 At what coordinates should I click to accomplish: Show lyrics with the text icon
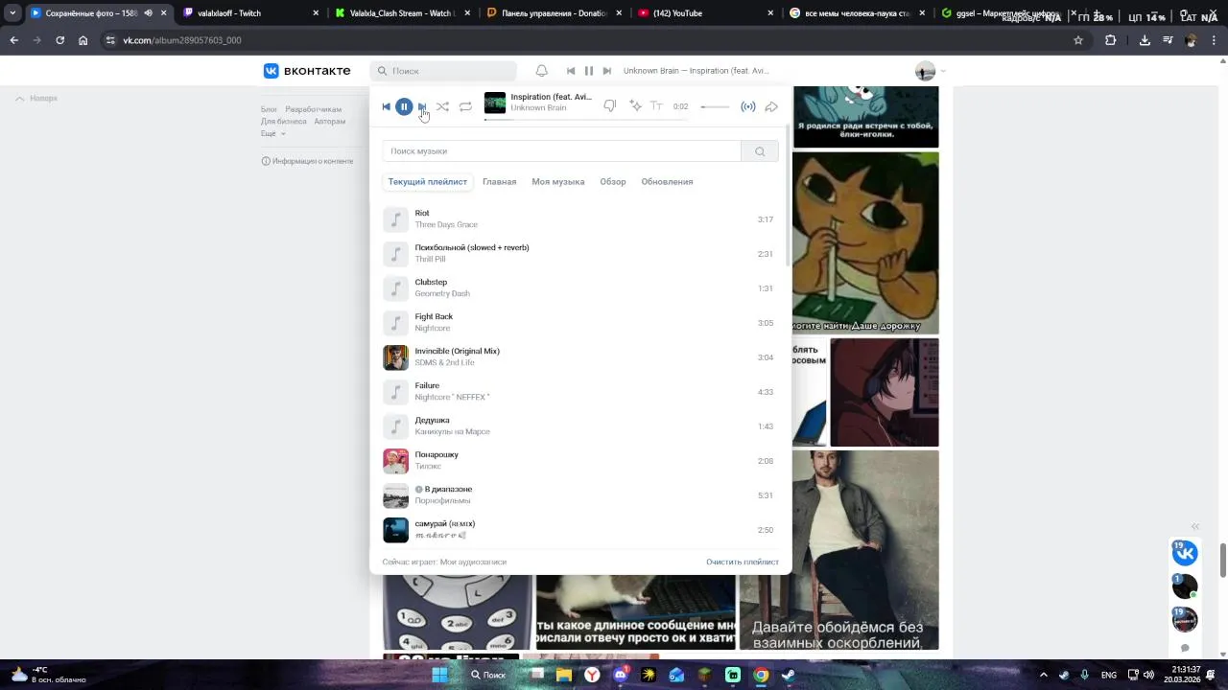point(657,106)
